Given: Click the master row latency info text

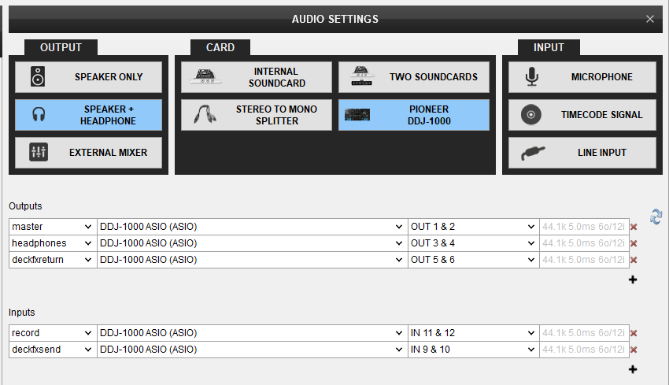Looking at the screenshot, I should [584, 227].
